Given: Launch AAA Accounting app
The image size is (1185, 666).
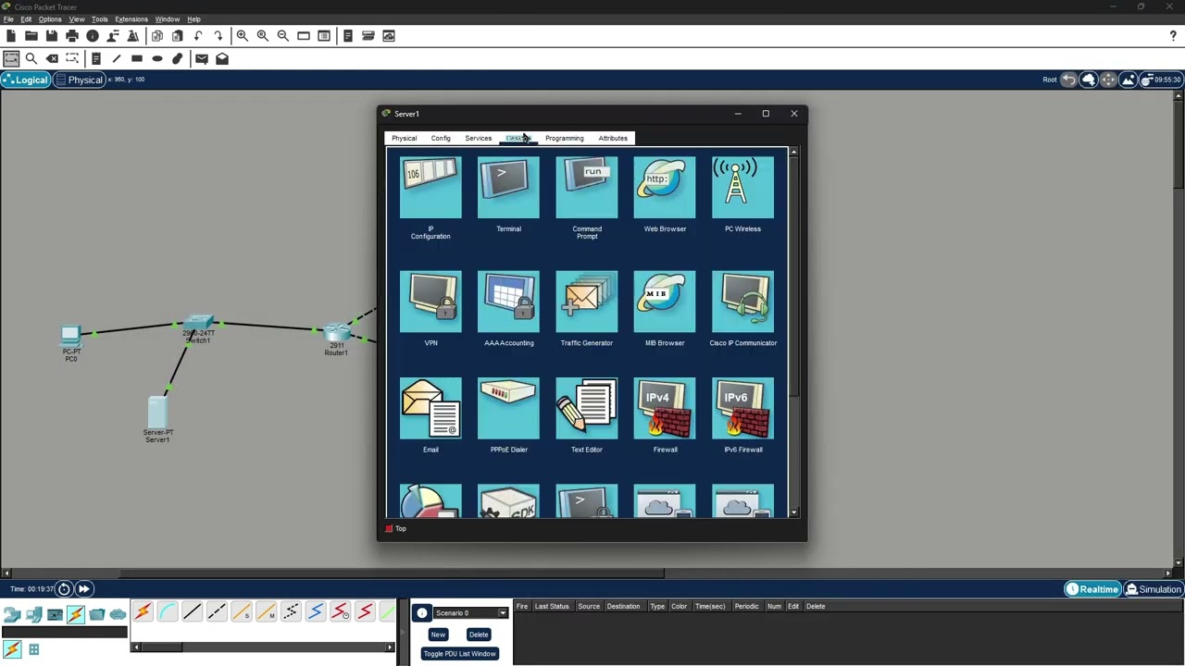Looking at the screenshot, I should (508, 302).
